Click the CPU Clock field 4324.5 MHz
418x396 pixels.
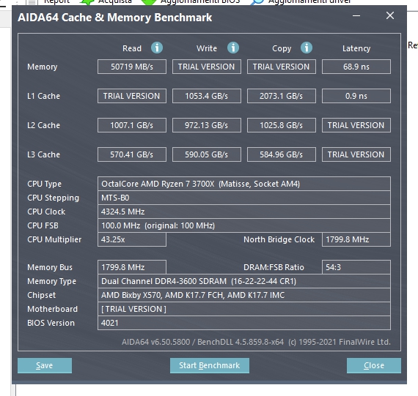tap(244, 212)
